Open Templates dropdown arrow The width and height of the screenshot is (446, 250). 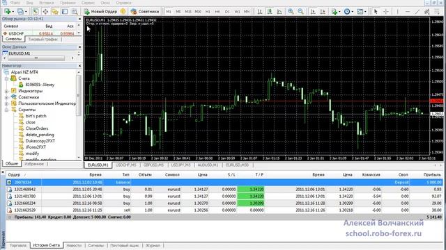[365, 12]
